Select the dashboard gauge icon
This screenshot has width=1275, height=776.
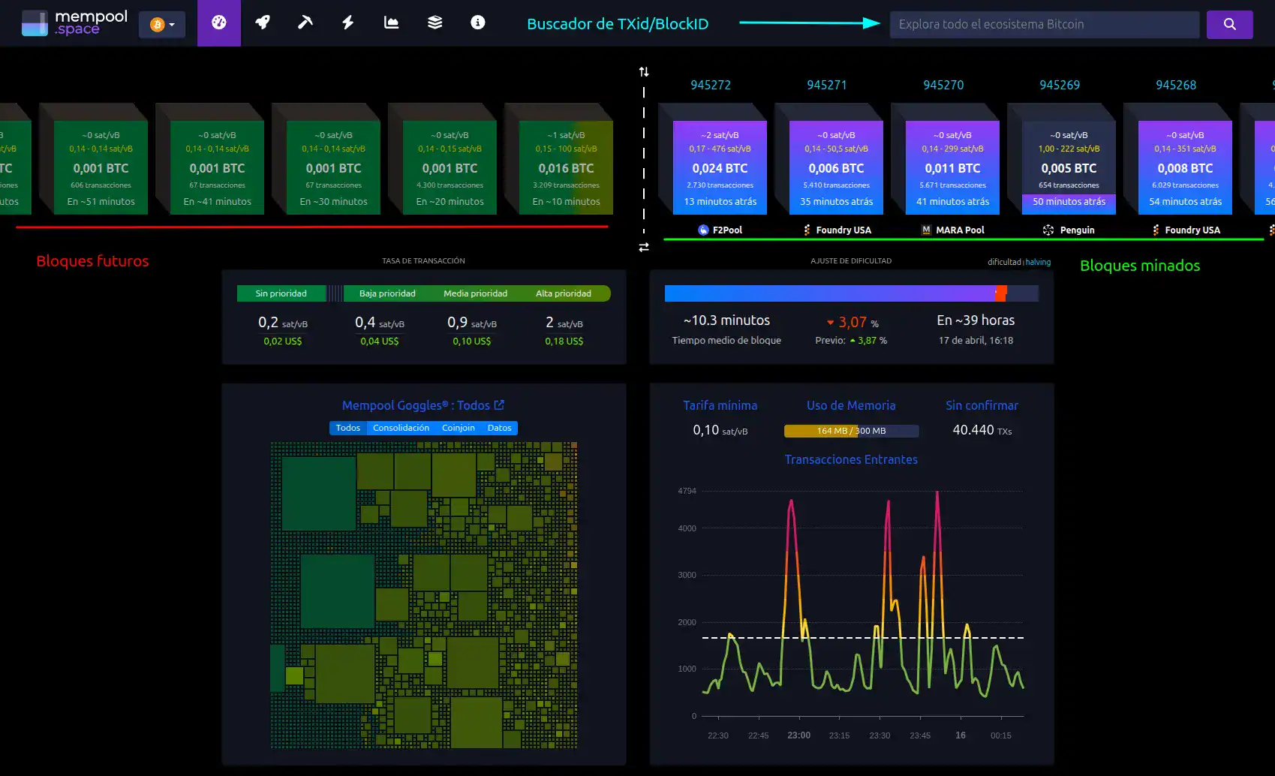click(219, 23)
